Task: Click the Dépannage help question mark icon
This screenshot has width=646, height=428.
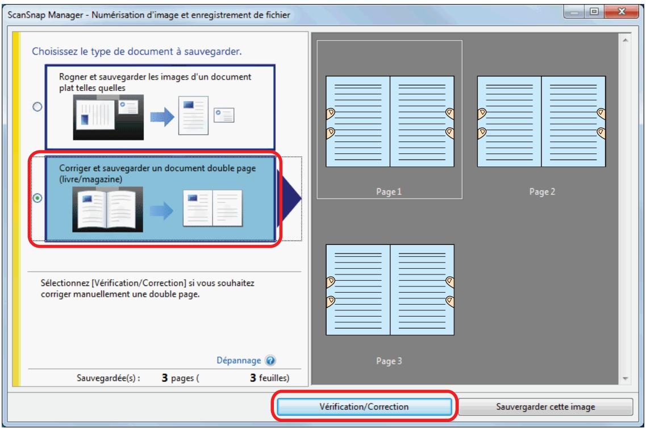Action: (270, 361)
